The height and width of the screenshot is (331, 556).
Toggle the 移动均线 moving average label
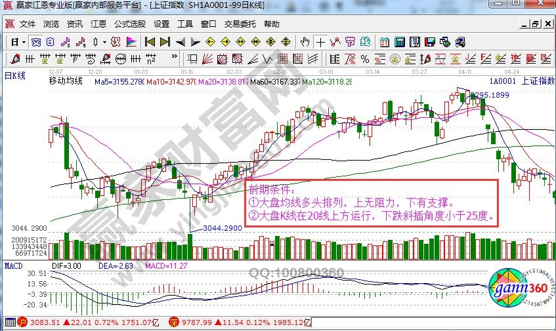[x=66, y=82]
